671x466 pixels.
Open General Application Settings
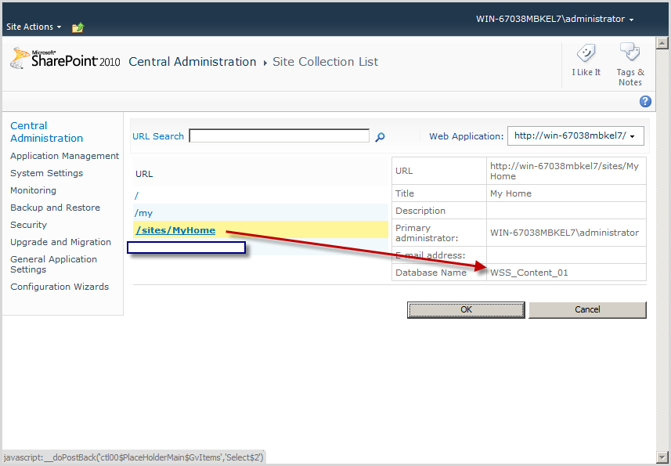[x=53, y=264]
